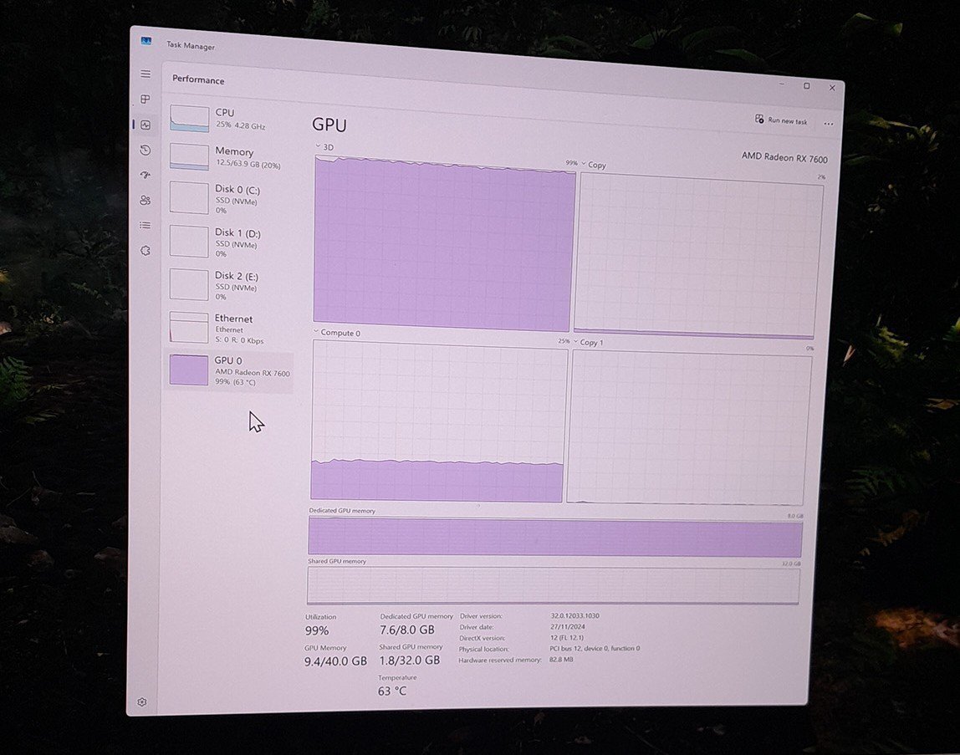The height and width of the screenshot is (755, 960).
Task: Open the Details page icon
Action: [146, 226]
